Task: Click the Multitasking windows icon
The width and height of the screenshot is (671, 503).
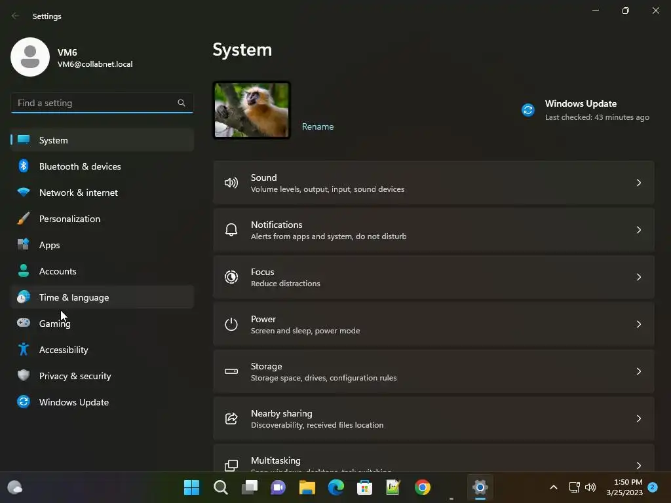Action: 231,466
